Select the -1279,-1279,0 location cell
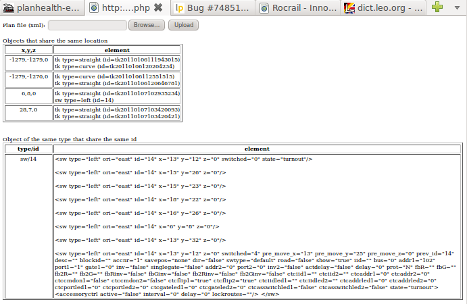The width and height of the screenshot is (467, 304). click(x=28, y=63)
